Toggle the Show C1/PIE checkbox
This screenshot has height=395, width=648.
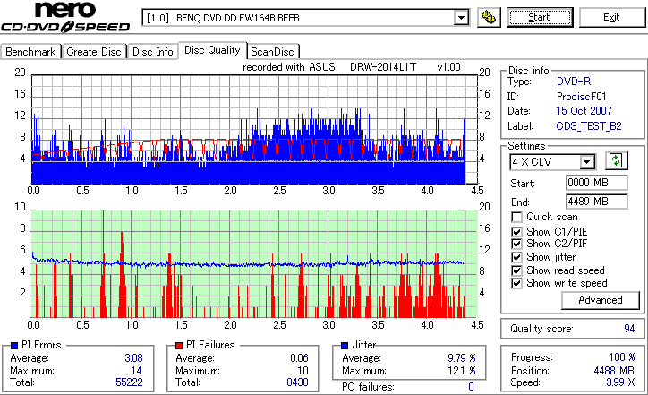[516, 232]
